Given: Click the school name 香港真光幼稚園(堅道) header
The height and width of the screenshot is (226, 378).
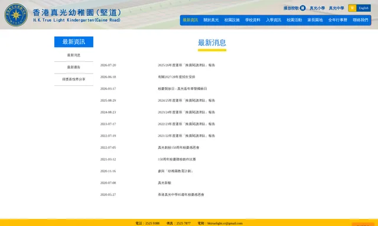Looking at the screenshot, I should coord(77,12).
